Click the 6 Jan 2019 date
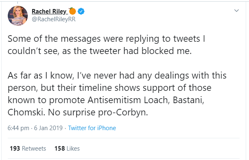 [49, 128]
